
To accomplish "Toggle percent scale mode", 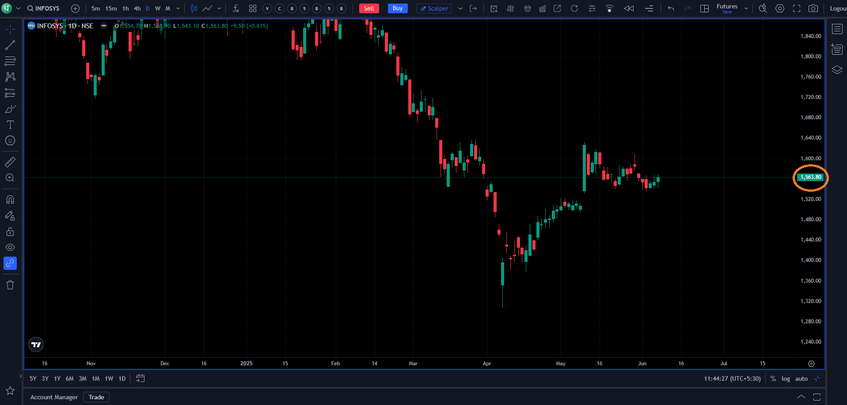I will (773, 379).
